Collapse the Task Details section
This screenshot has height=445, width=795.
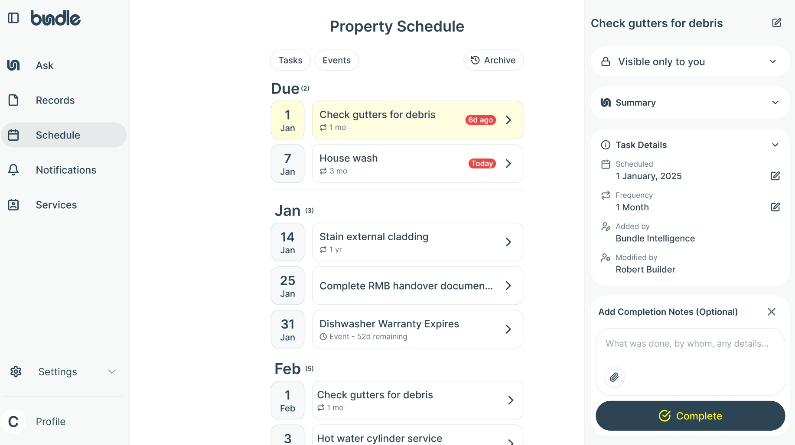(775, 145)
